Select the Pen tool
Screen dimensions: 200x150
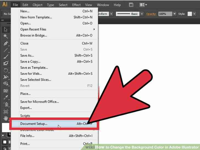click(x=5, y=43)
